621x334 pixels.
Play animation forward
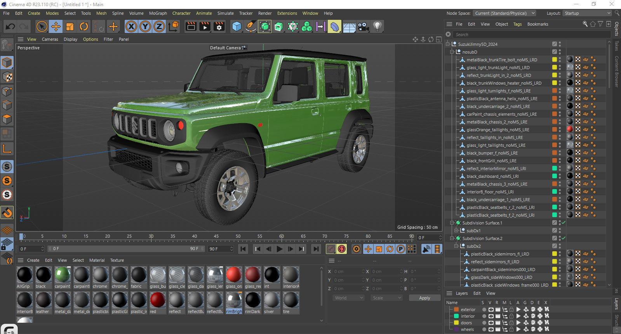pyautogui.click(x=279, y=249)
